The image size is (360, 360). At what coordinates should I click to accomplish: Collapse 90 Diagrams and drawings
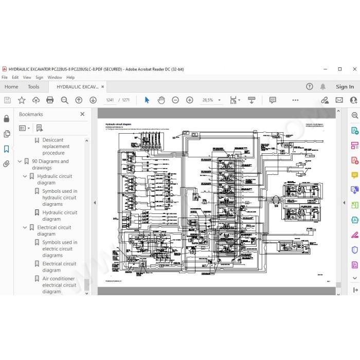(x=20, y=161)
